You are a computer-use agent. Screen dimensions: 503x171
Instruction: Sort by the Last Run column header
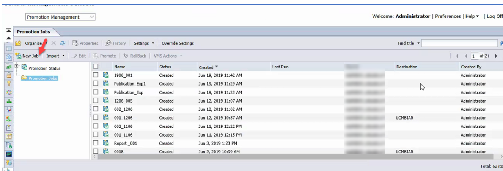[280, 67]
